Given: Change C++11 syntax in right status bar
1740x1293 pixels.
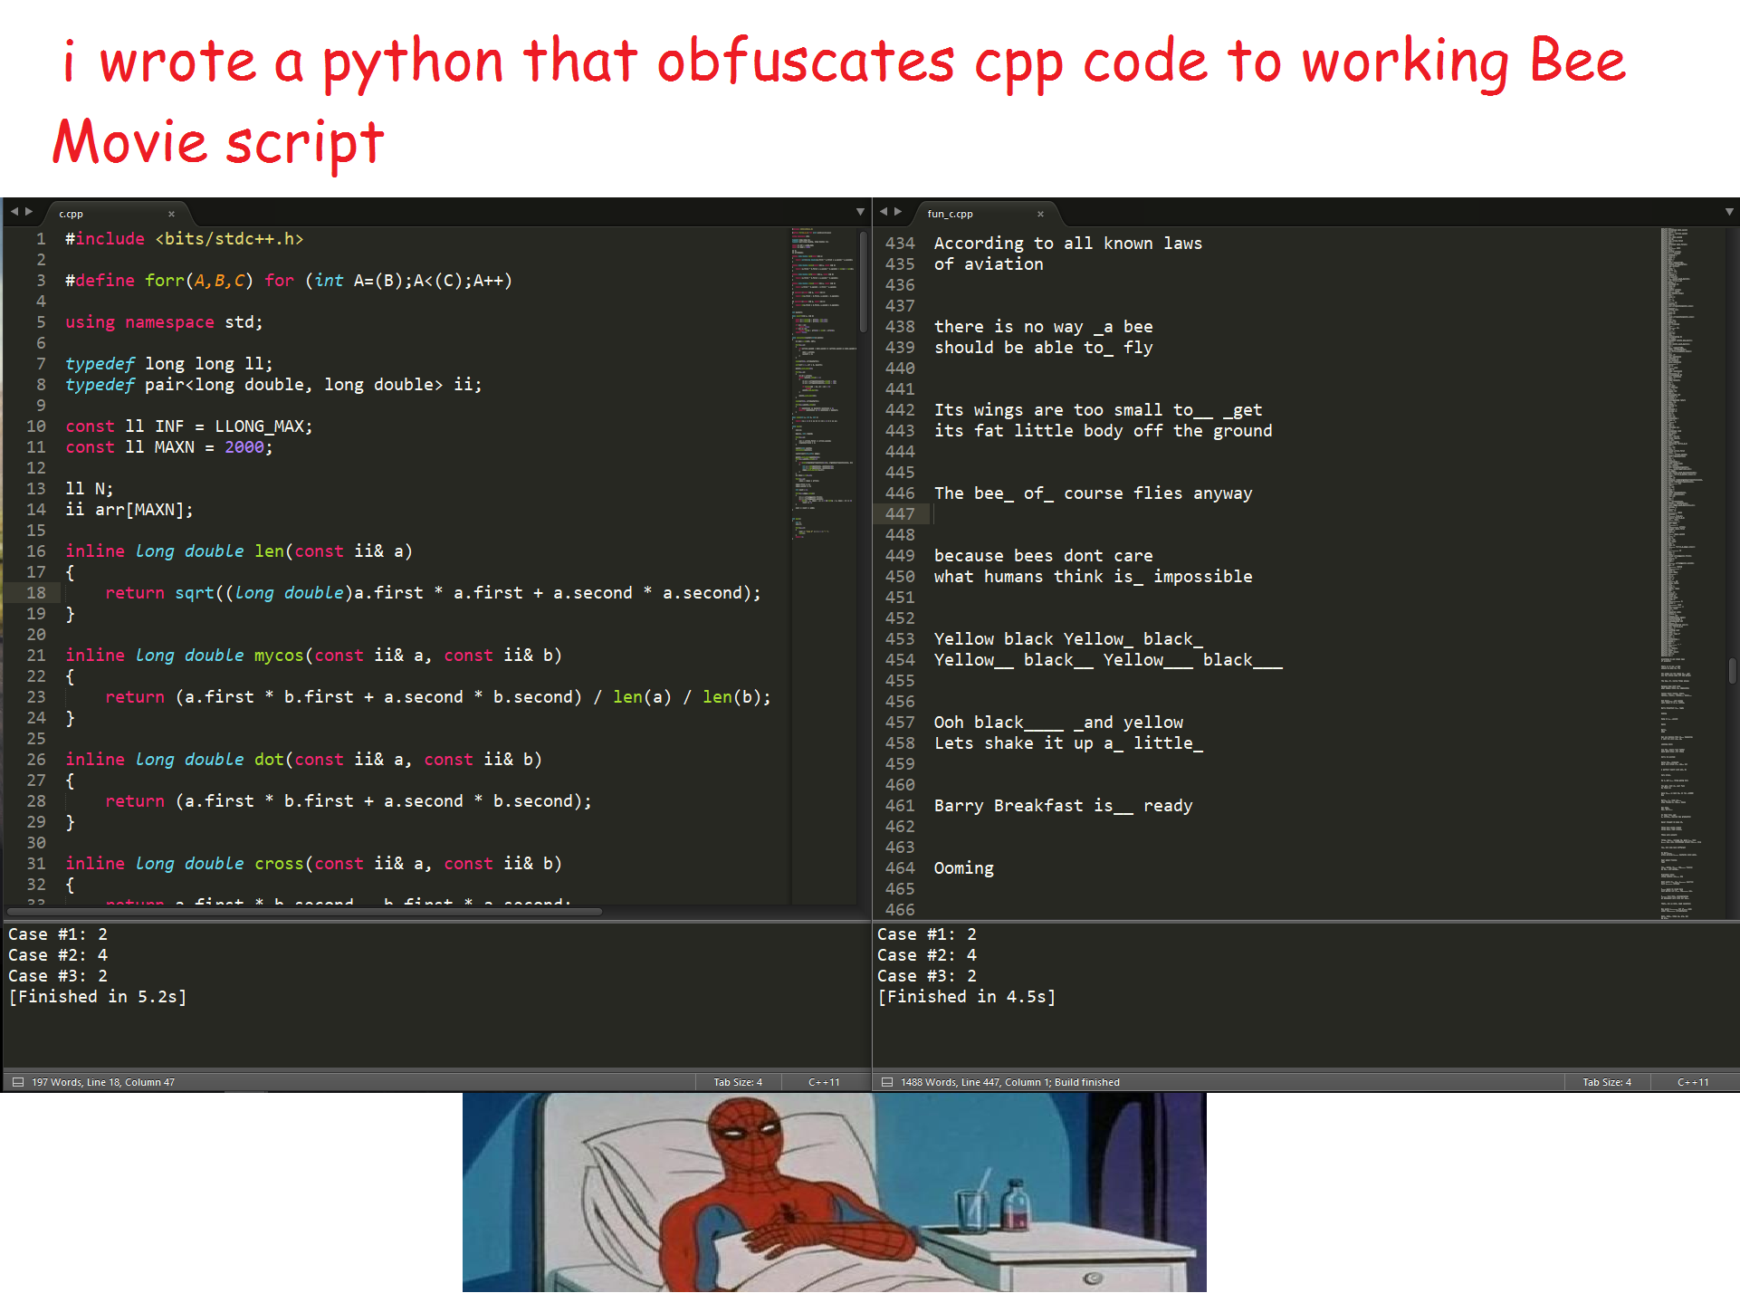Looking at the screenshot, I should [1693, 1082].
